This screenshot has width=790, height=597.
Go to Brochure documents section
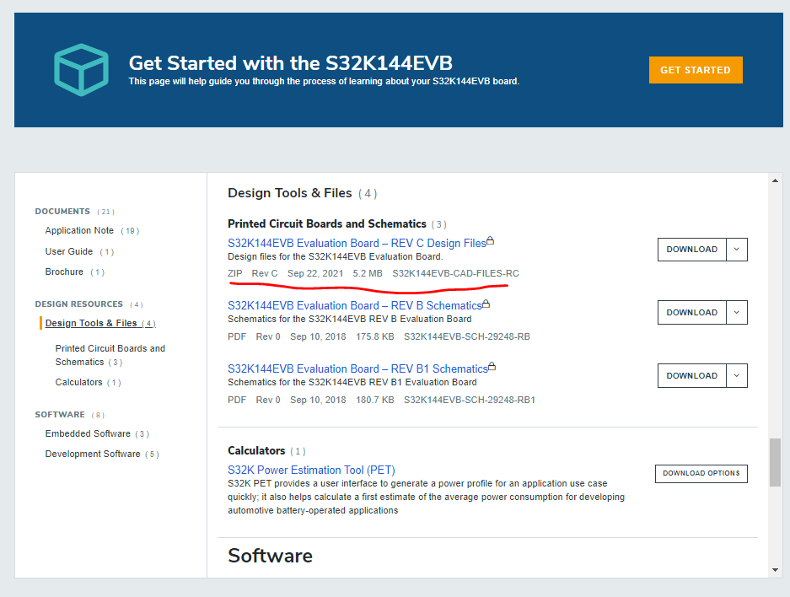click(x=64, y=272)
